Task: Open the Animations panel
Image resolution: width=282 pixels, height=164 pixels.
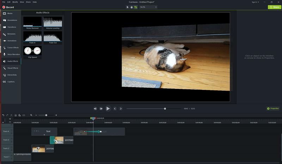Action: [11, 41]
